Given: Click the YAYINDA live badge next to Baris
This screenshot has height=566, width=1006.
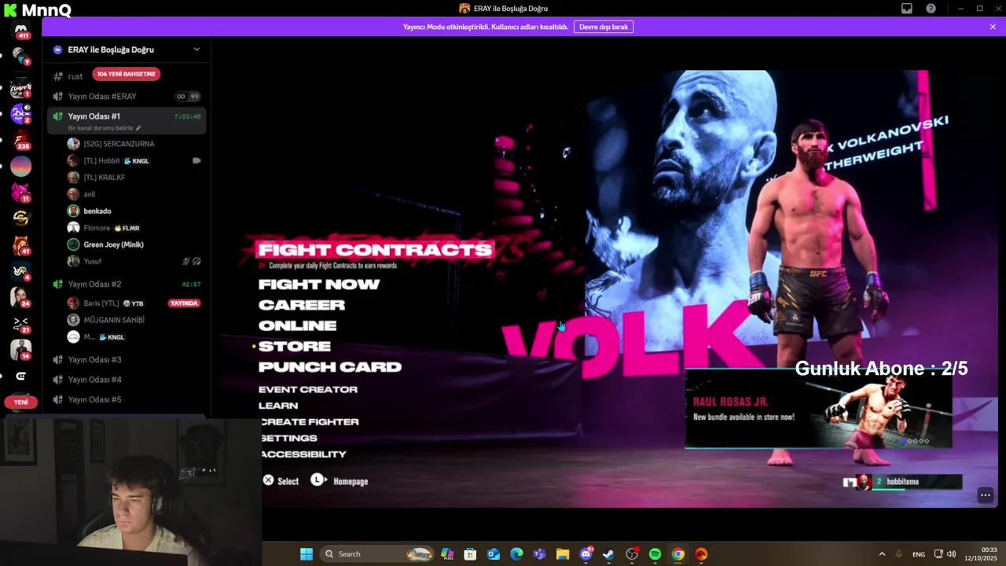Looking at the screenshot, I should 184,303.
